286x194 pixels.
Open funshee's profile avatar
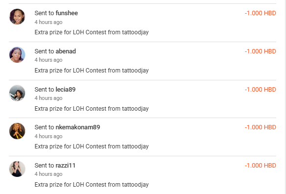coord(17,17)
